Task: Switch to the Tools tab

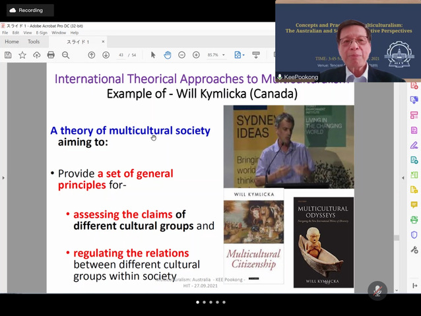Action: (x=34, y=42)
